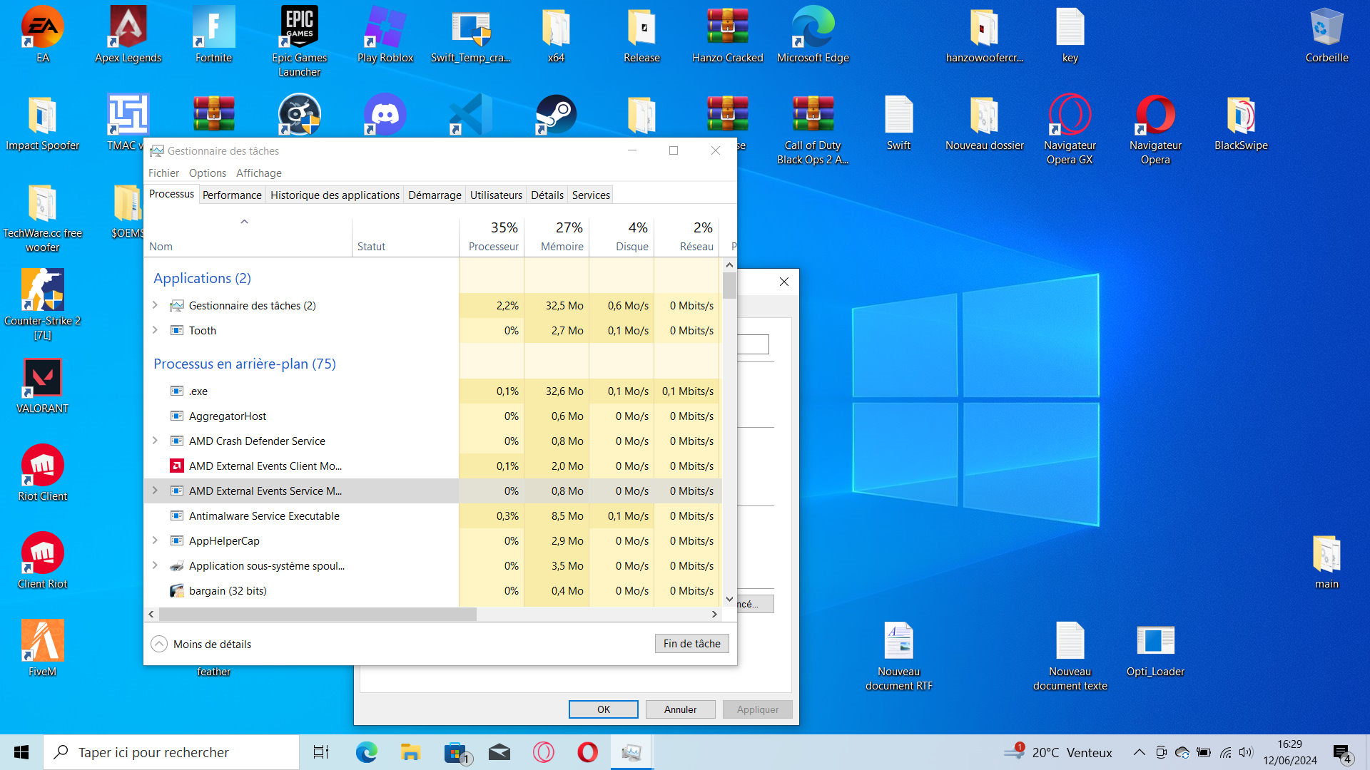Expand AMD Crash Defender Service entry
This screenshot has height=770, width=1370.
point(155,441)
